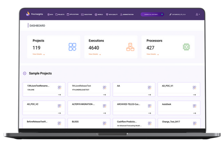Image resolution: width=224 pixels, height=147 pixels.
Task: Select the 13thJuneTestRename project title
Action: tap(38, 86)
